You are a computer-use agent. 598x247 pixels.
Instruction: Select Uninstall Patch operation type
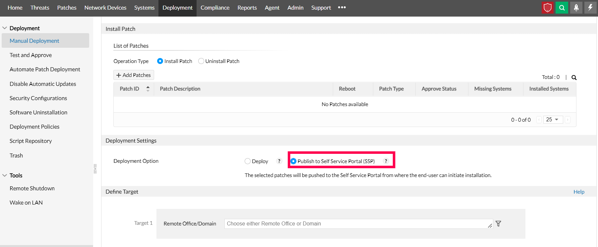click(x=201, y=61)
